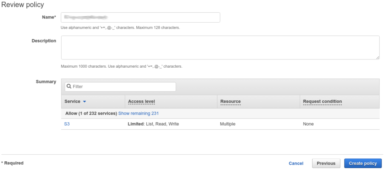Click the policy Name input field
The width and height of the screenshot is (386, 173).
[x=140, y=17]
